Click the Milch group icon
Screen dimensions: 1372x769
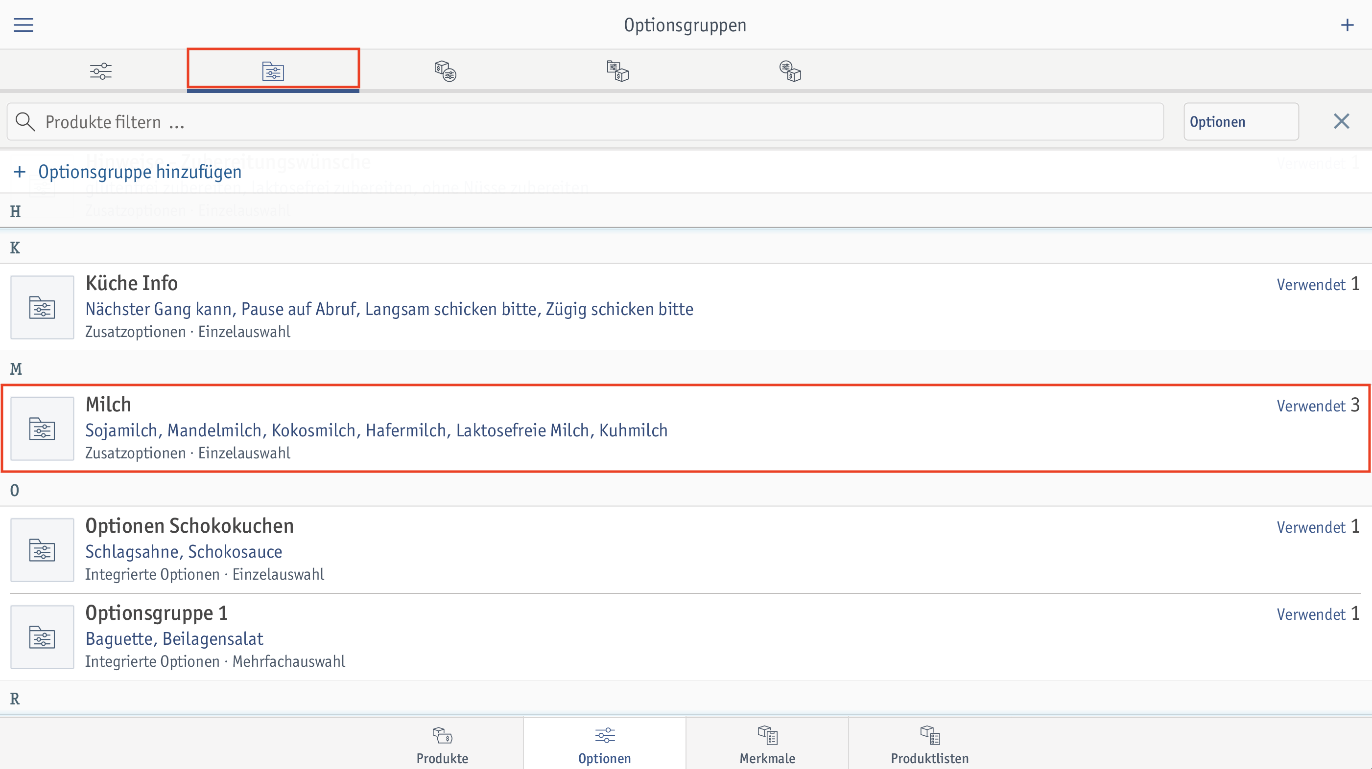coord(42,429)
